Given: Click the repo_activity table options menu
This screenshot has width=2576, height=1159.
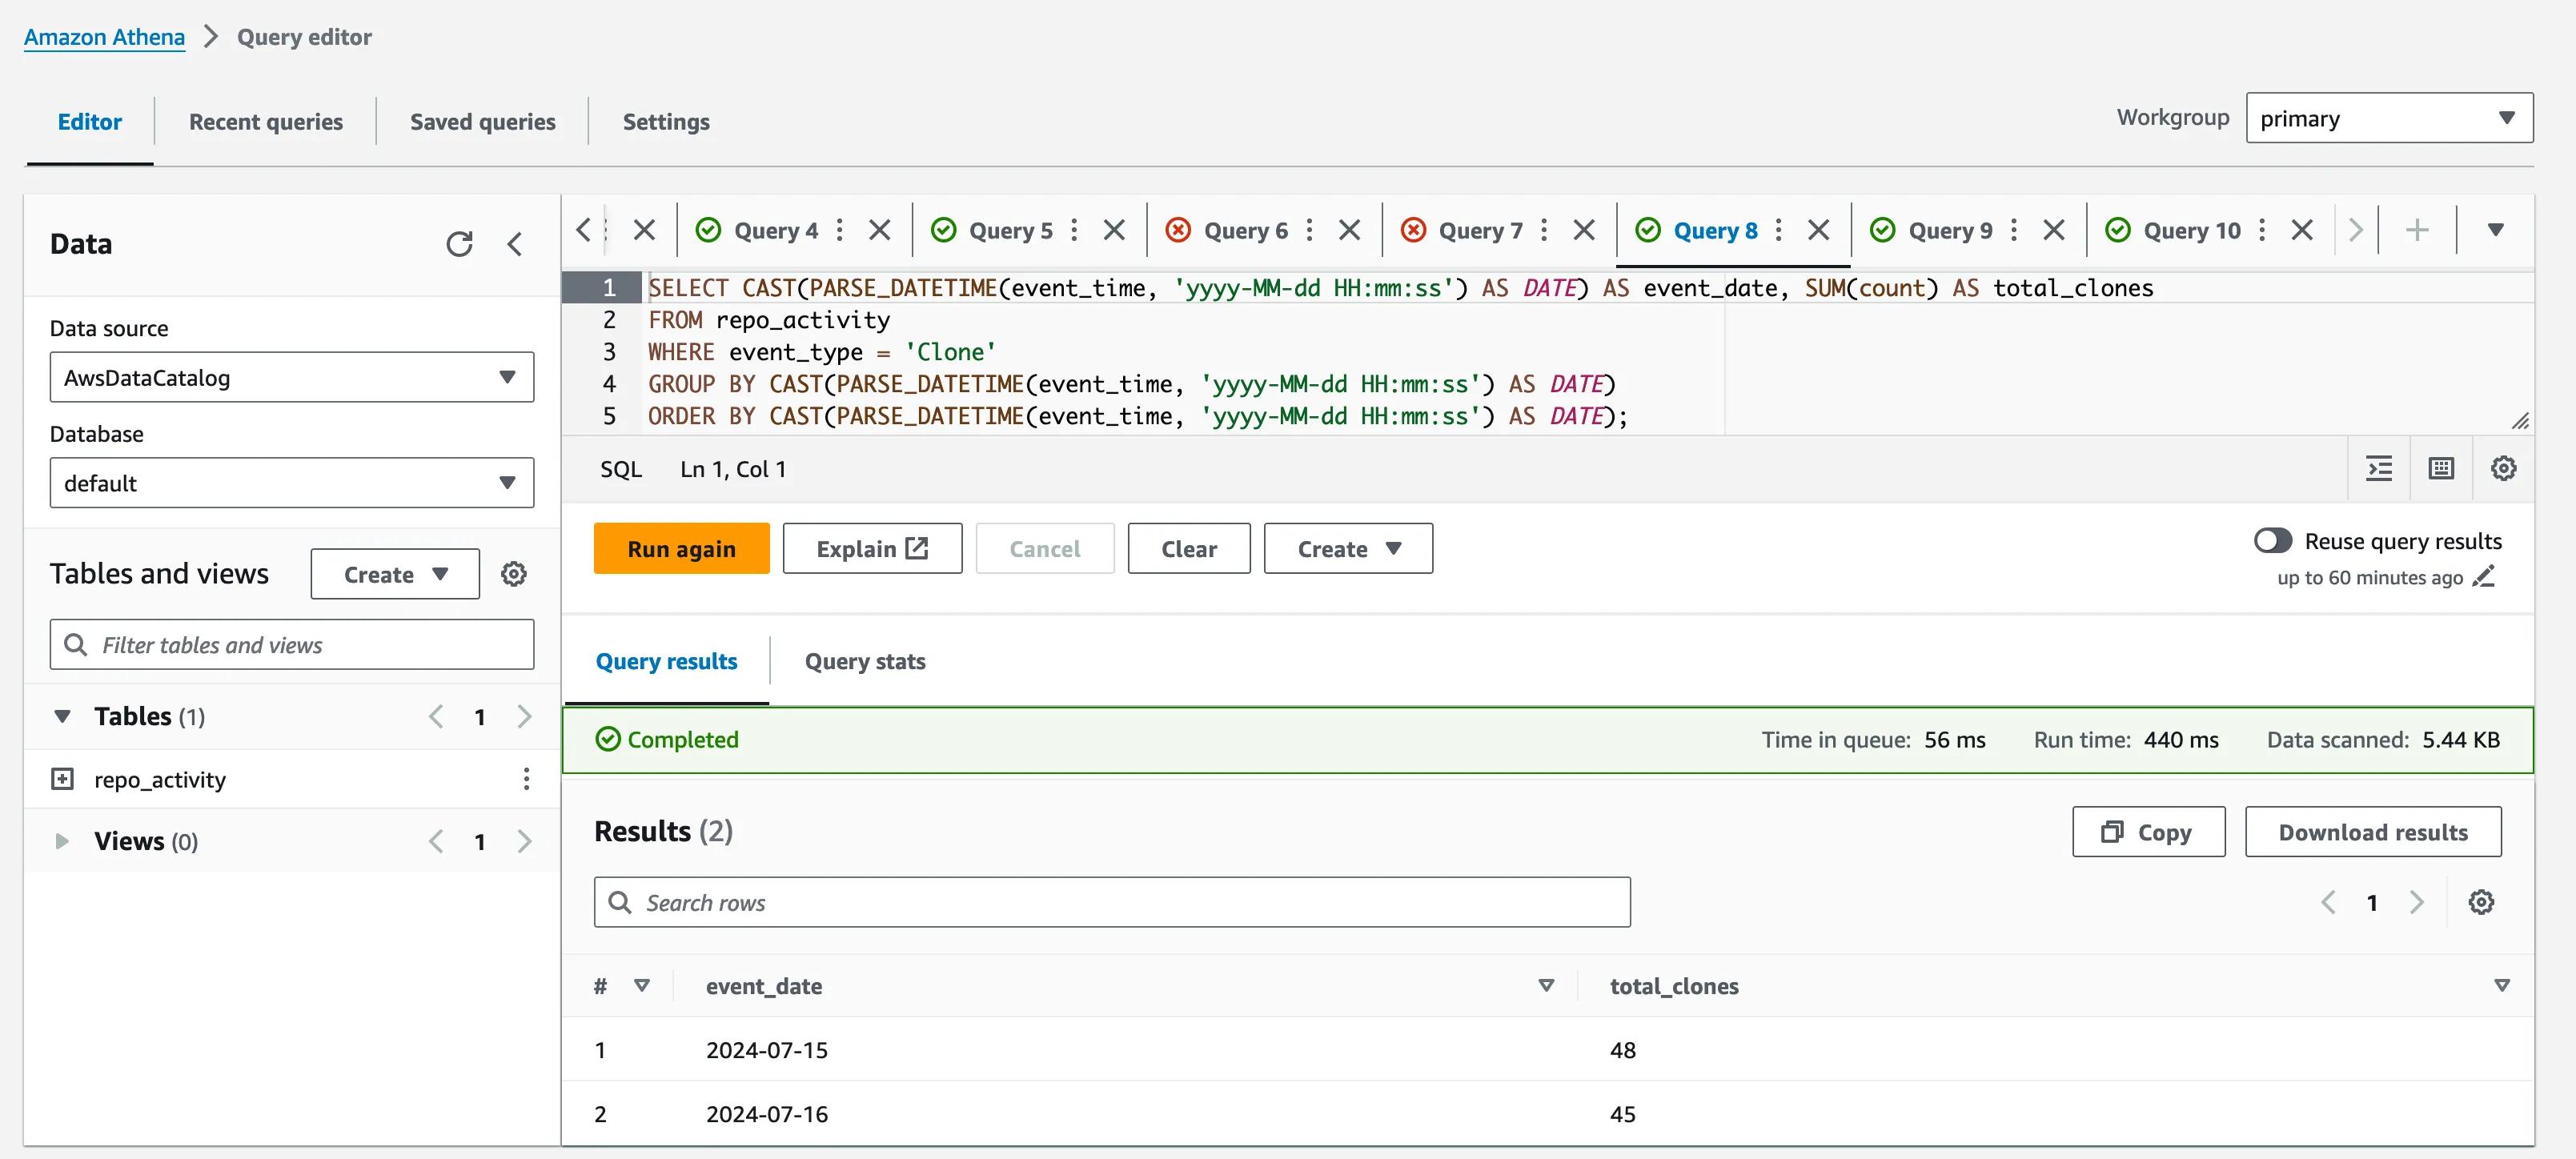Looking at the screenshot, I should pyautogui.click(x=526, y=780).
